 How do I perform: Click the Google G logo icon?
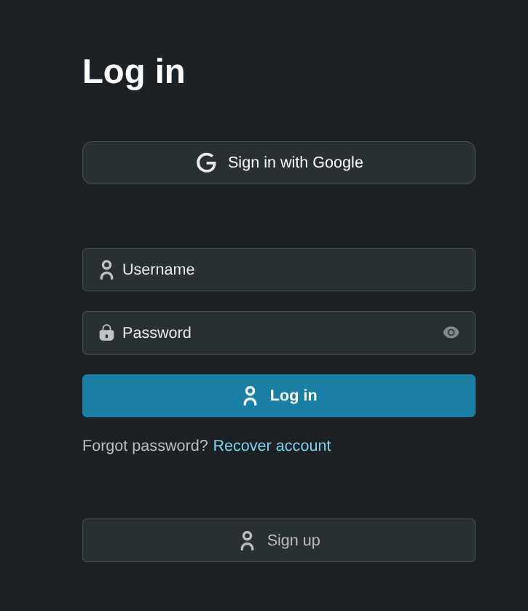tap(206, 162)
